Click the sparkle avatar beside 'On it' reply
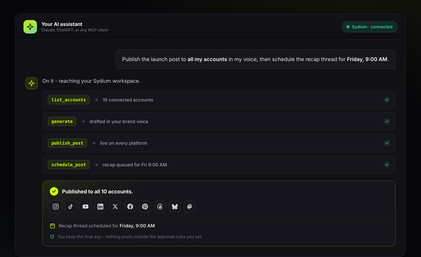Viewport: 421px width, 257px height. [x=31, y=83]
